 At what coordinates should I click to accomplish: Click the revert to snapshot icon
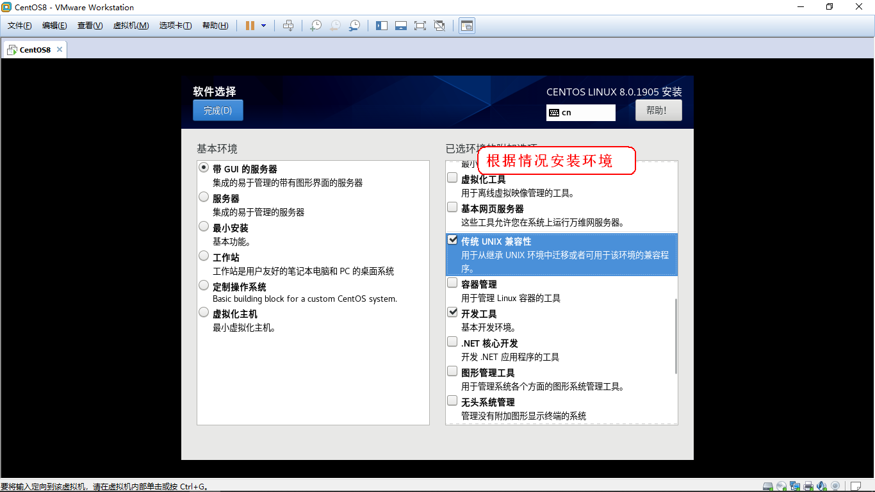click(x=335, y=26)
